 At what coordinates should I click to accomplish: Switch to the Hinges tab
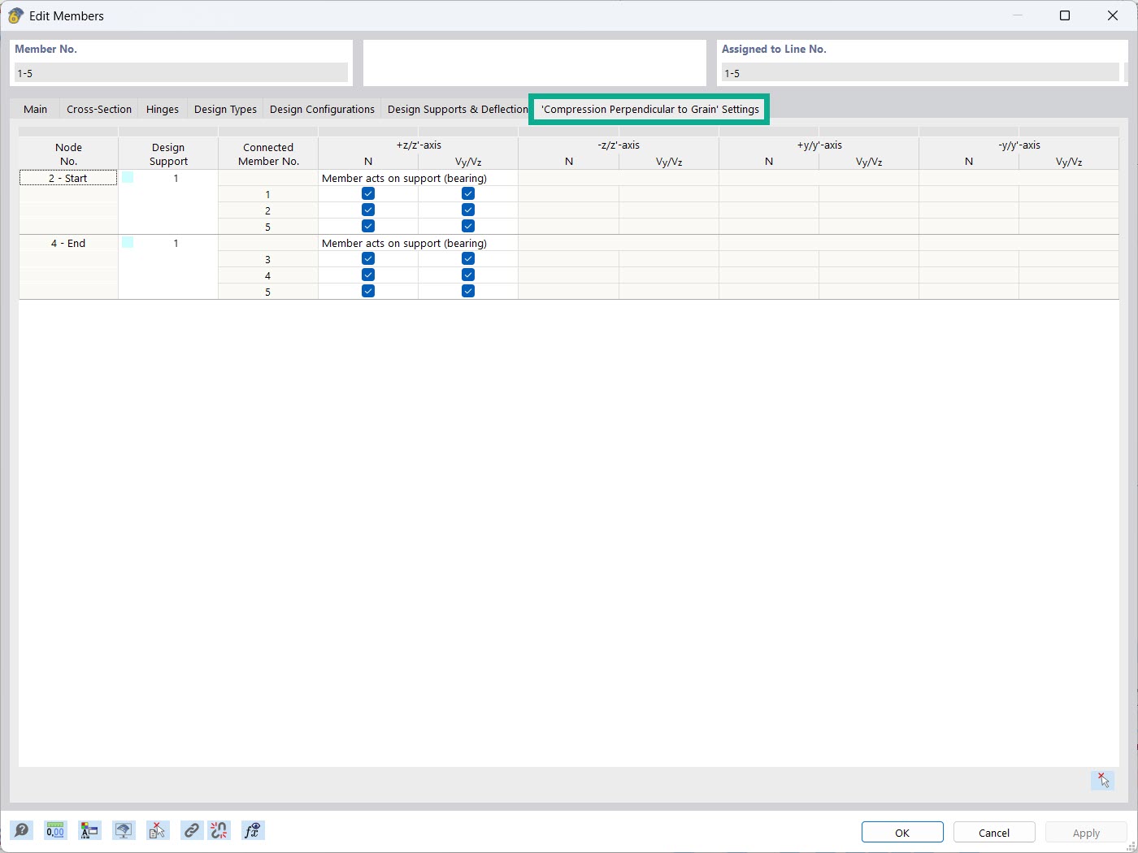click(162, 109)
